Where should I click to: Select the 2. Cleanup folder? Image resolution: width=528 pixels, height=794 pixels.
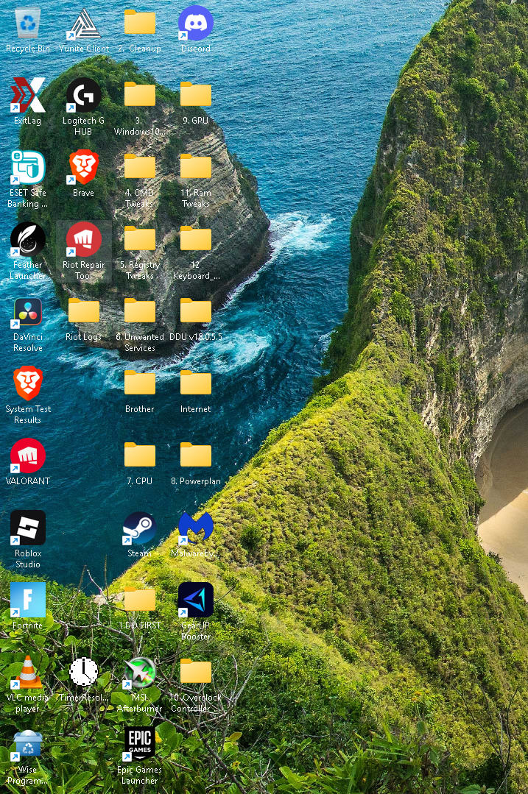coord(140,24)
